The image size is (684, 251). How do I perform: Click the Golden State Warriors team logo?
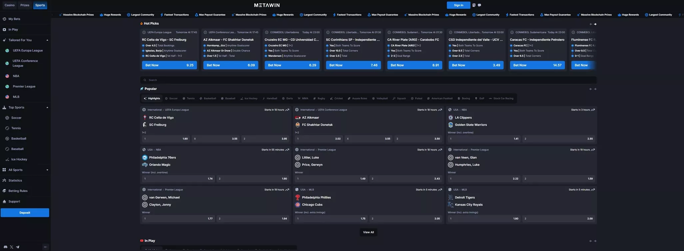(451, 125)
